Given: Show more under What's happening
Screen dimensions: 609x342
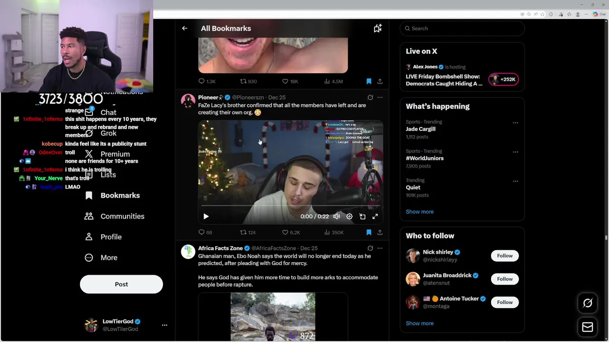Looking at the screenshot, I should (420, 211).
